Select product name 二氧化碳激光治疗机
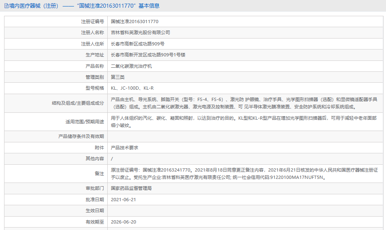 [132, 66]
